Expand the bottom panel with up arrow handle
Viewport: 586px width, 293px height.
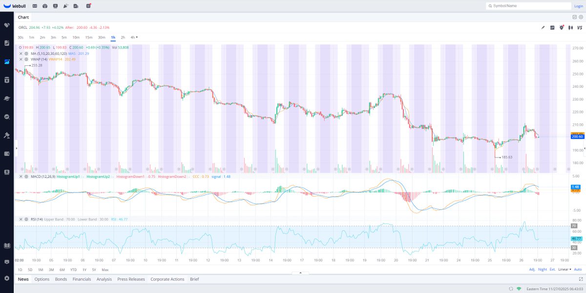300,273
